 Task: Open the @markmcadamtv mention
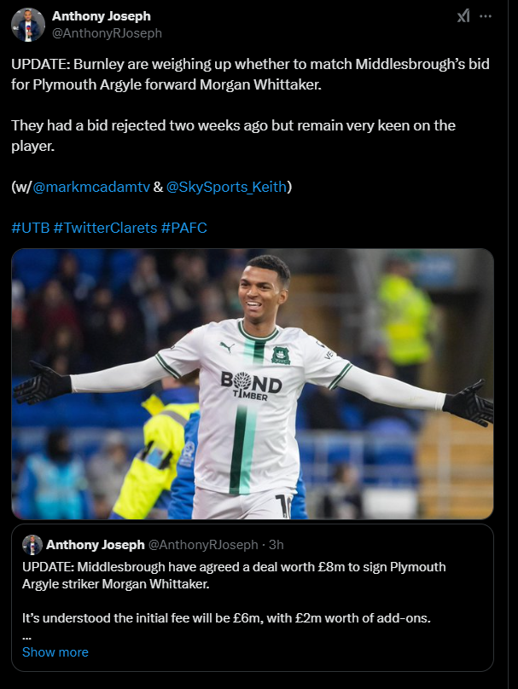click(91, 187)
